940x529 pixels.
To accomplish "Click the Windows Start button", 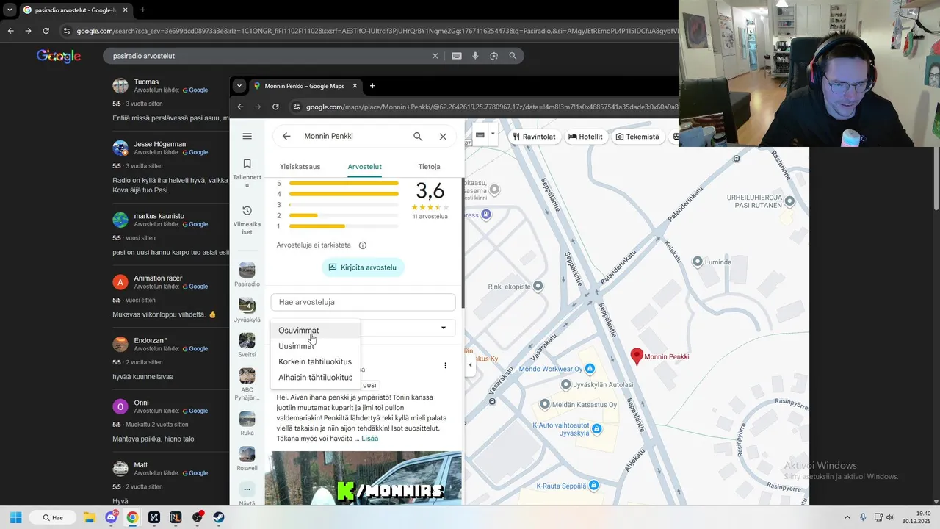I will [x=15, y=517].
